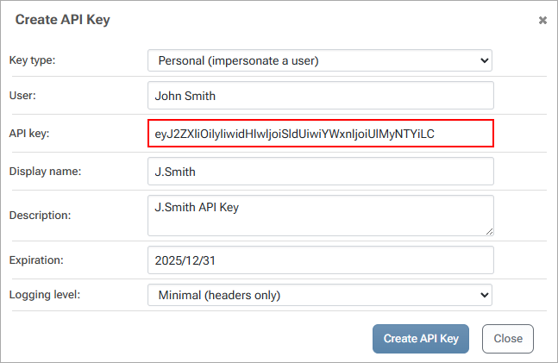Click the 'Display name:' label
This screenshot has width=558, height=363.
pyautogui.click(x=45, y=172)
